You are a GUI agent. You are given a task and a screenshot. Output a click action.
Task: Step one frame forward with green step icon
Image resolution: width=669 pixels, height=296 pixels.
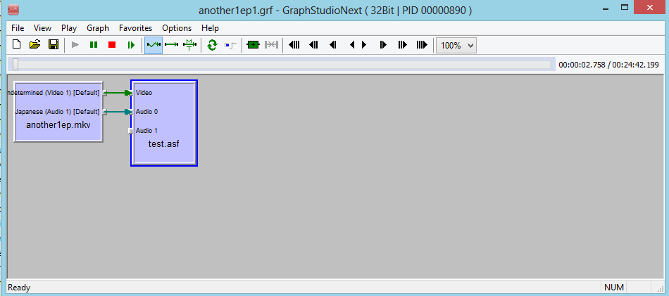[x=131, y=45]
